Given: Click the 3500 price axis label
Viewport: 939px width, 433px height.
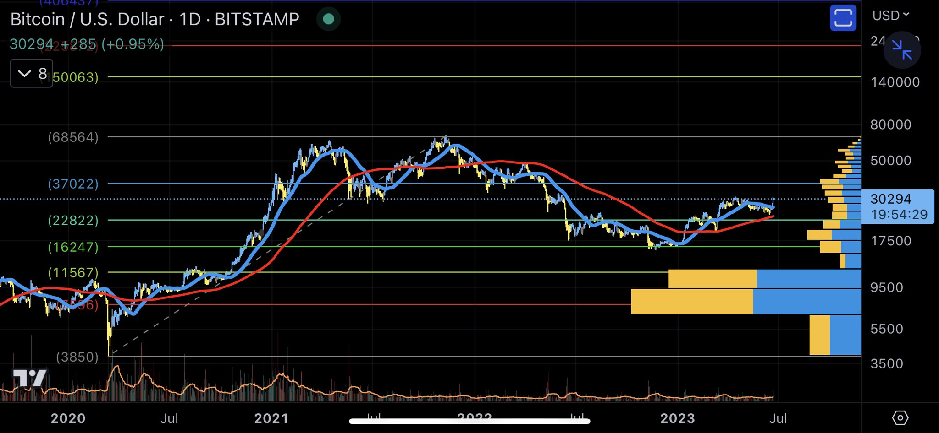Looking at the screenshot, I should 886,363.
